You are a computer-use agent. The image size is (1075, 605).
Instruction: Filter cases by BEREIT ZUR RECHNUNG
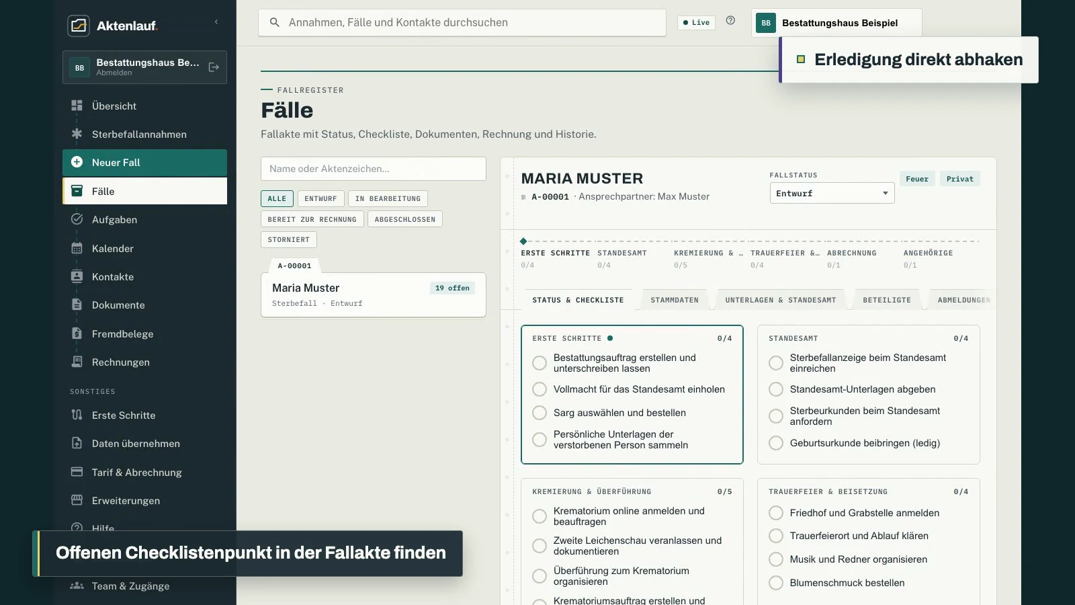pyautogui.click(x=312, y=219)
